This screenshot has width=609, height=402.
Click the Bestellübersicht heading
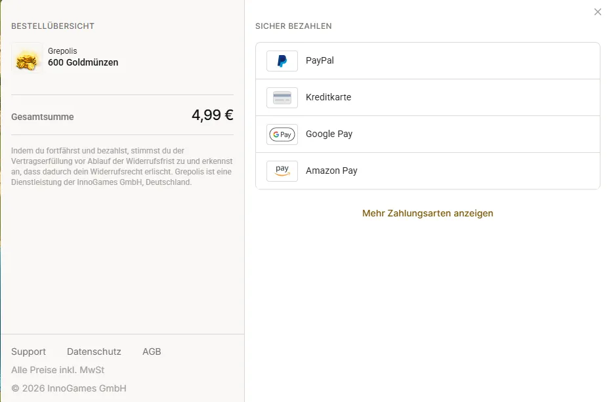pyautogui.click(x=52, y=26)
